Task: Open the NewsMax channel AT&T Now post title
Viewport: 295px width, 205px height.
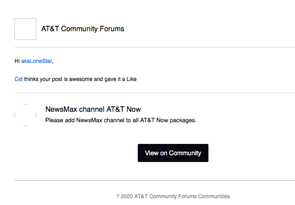Action: click(93, 110)
